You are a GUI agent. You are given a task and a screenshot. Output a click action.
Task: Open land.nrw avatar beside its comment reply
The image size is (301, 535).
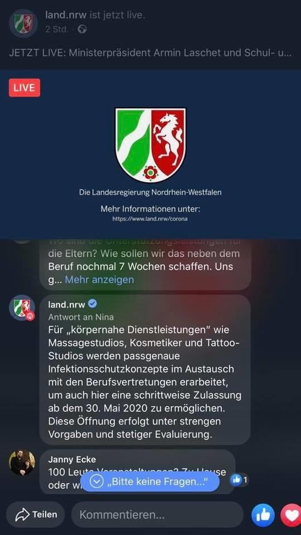coord(22,307)
